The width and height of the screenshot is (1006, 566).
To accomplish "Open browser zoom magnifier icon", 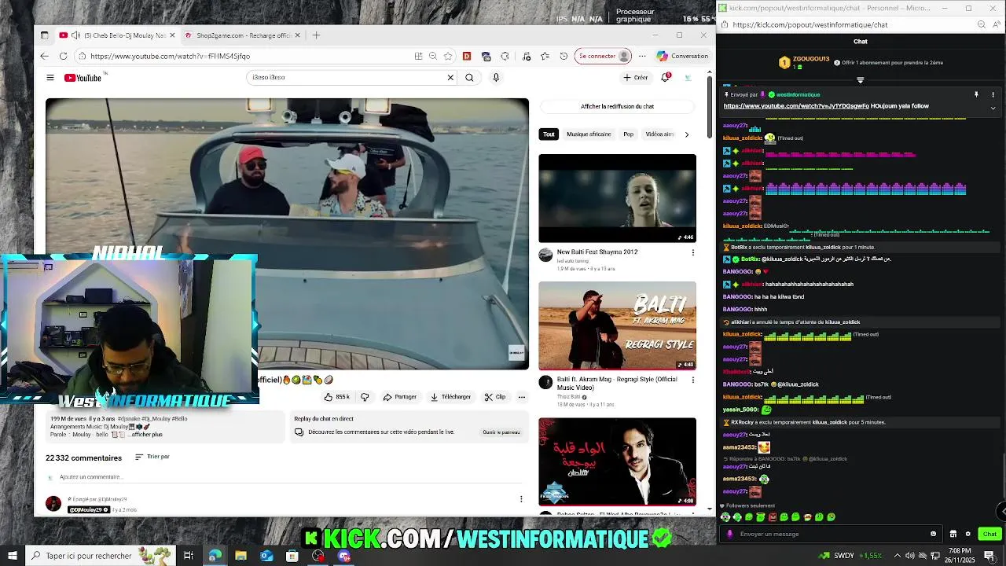I will (433, 56).
